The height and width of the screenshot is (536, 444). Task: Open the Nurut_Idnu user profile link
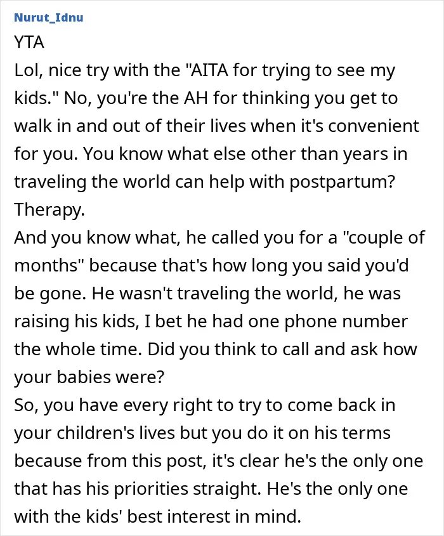click(x=49, y=17)
